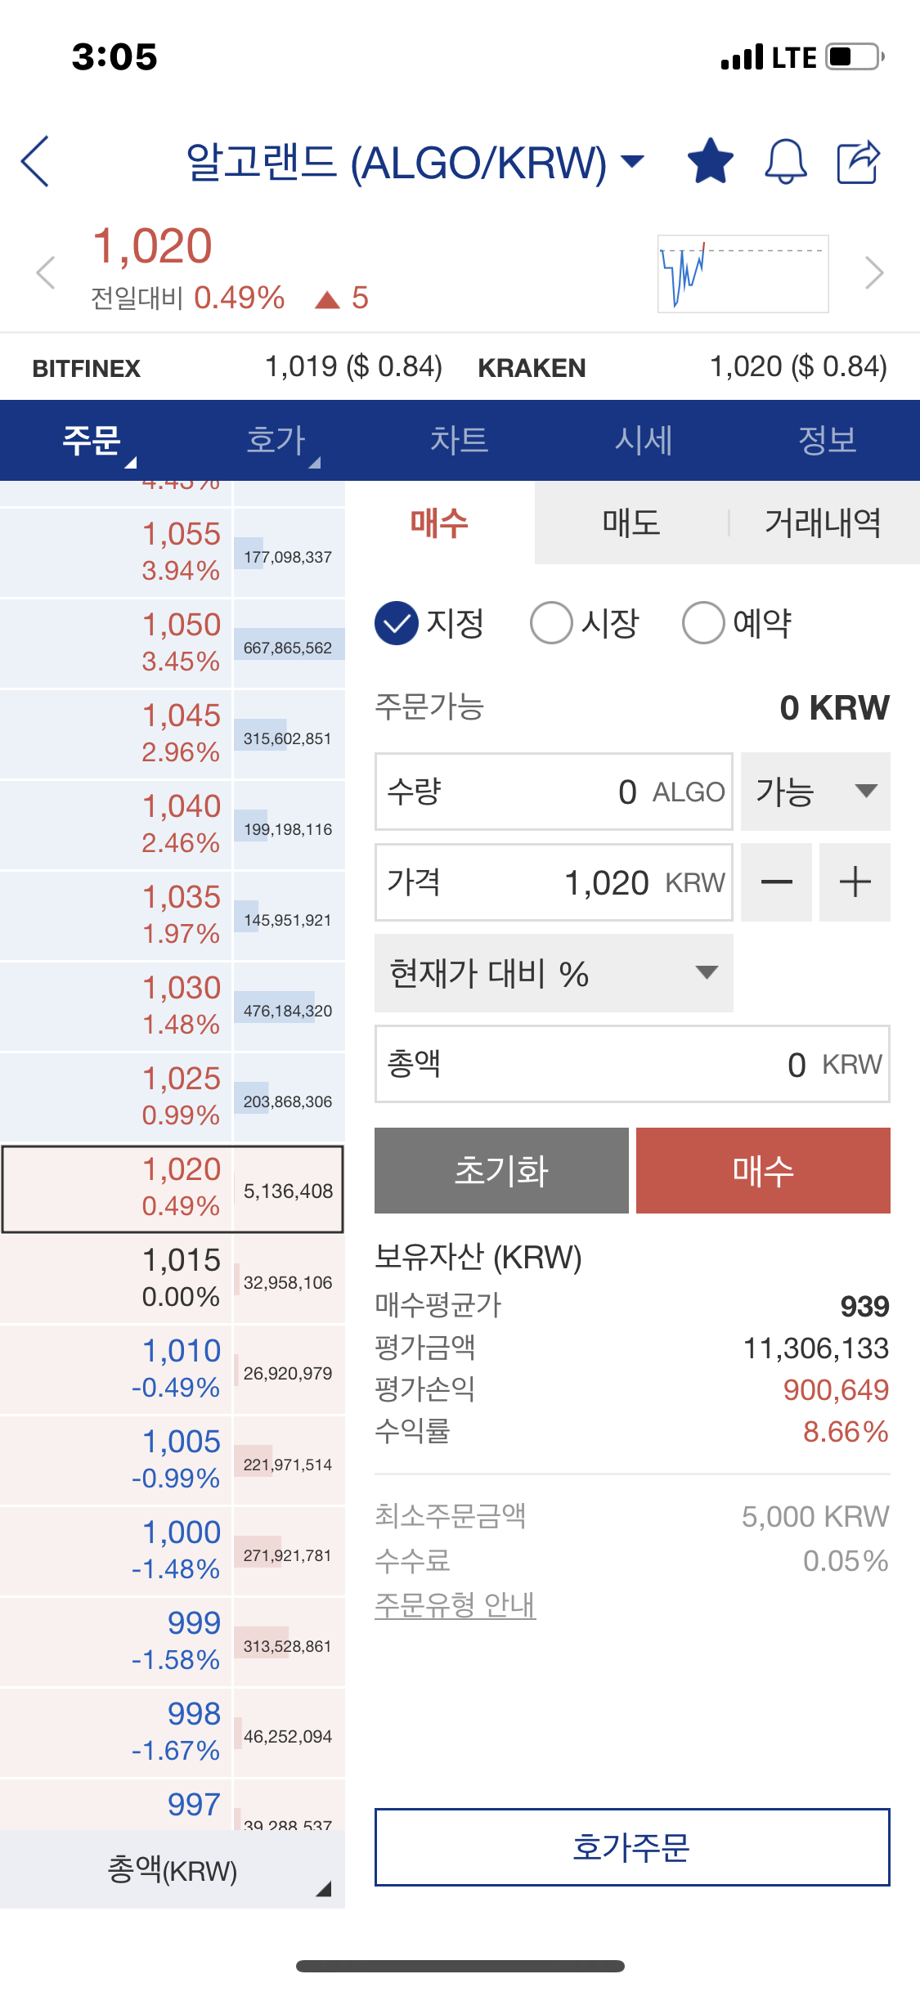Decrease price with minus button
Screen dimensions: 920x1992
[776, 882]
